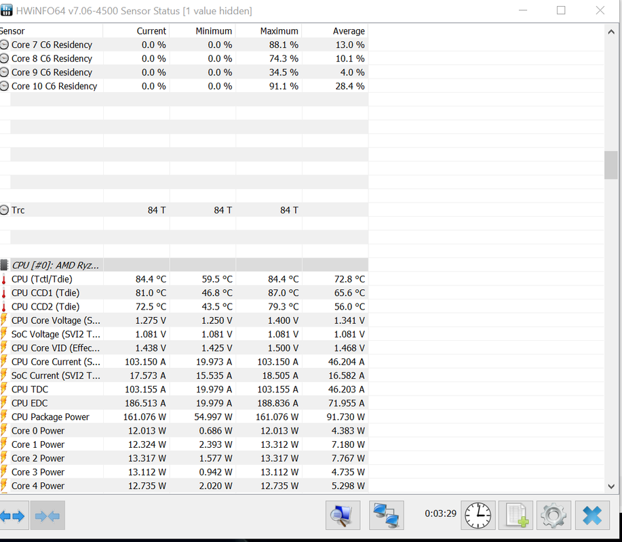Open the sensor search magnifier button
The height and width of the screenshot is (542, 622).
(343, 516)
